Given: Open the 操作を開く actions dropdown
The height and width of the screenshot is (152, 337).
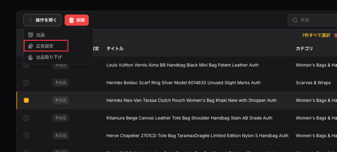Looking at the screenshot, I should pyautogui.click(x=42, y=20).
